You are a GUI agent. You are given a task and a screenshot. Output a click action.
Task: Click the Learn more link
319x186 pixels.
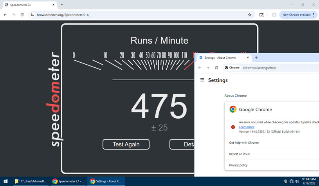[247, 127]
